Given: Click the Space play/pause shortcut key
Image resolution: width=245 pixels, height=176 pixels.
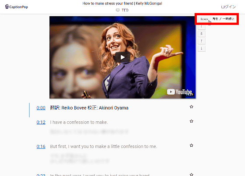Looking at the screenshot, I should [x=204, y=19].
